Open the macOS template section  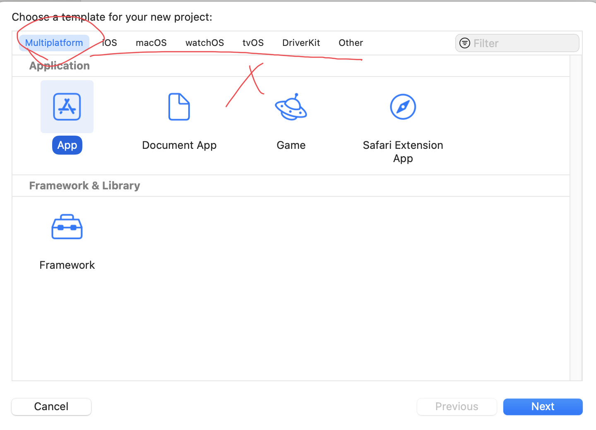coord(151,43)
